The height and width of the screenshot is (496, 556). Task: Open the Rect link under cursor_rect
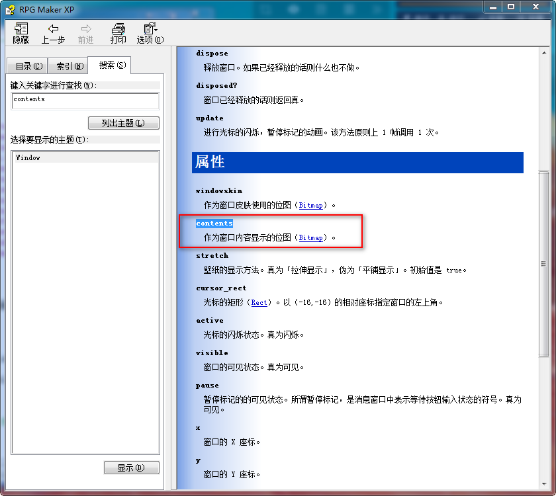tap(259, 303)
